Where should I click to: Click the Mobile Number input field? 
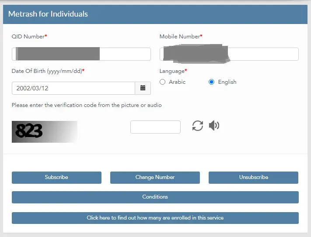[229, 54]
